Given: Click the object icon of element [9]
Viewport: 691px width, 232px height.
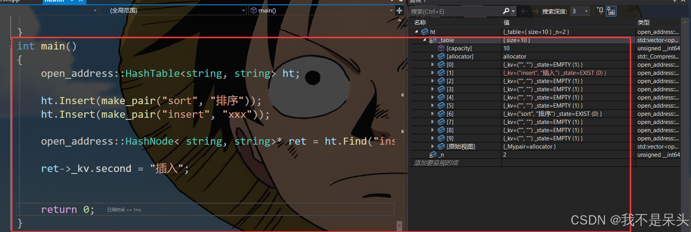Looking at the screenshot, I should point(441,138).
